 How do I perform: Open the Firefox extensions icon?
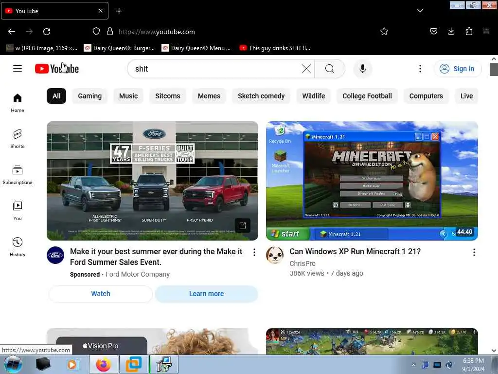click(x=469, y=31)
